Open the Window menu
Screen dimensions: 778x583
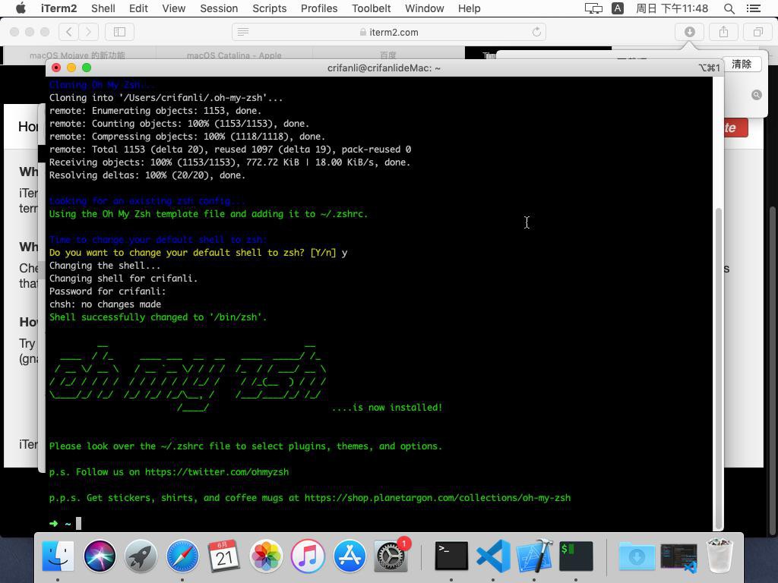(x=424, y=8)
